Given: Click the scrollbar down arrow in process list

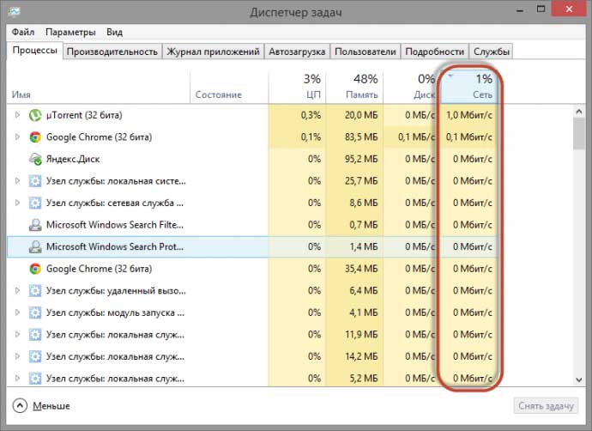Looking at the screenshot, I should coord(579,379).
